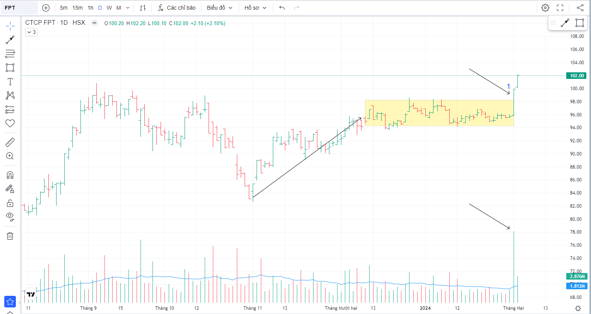This screenshot has height=314, width=591.
Task: Click the 2024 label on the time axis
Action: pyautogui.click(x=425, y=308)
